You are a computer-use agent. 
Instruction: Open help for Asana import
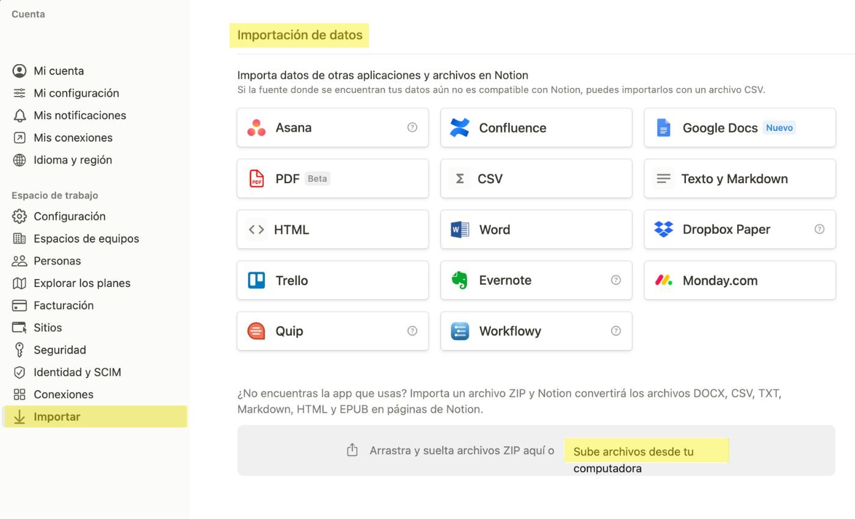[x=412, y=128]
